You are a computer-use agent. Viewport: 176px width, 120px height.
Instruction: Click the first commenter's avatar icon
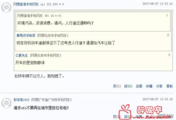coord(6,7)
